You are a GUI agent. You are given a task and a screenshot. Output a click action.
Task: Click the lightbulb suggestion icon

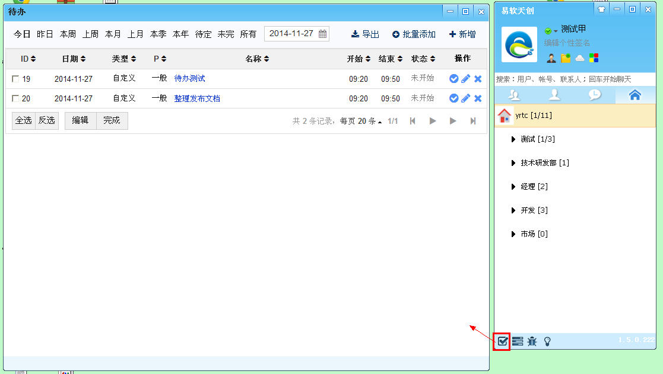click(547, 341)
